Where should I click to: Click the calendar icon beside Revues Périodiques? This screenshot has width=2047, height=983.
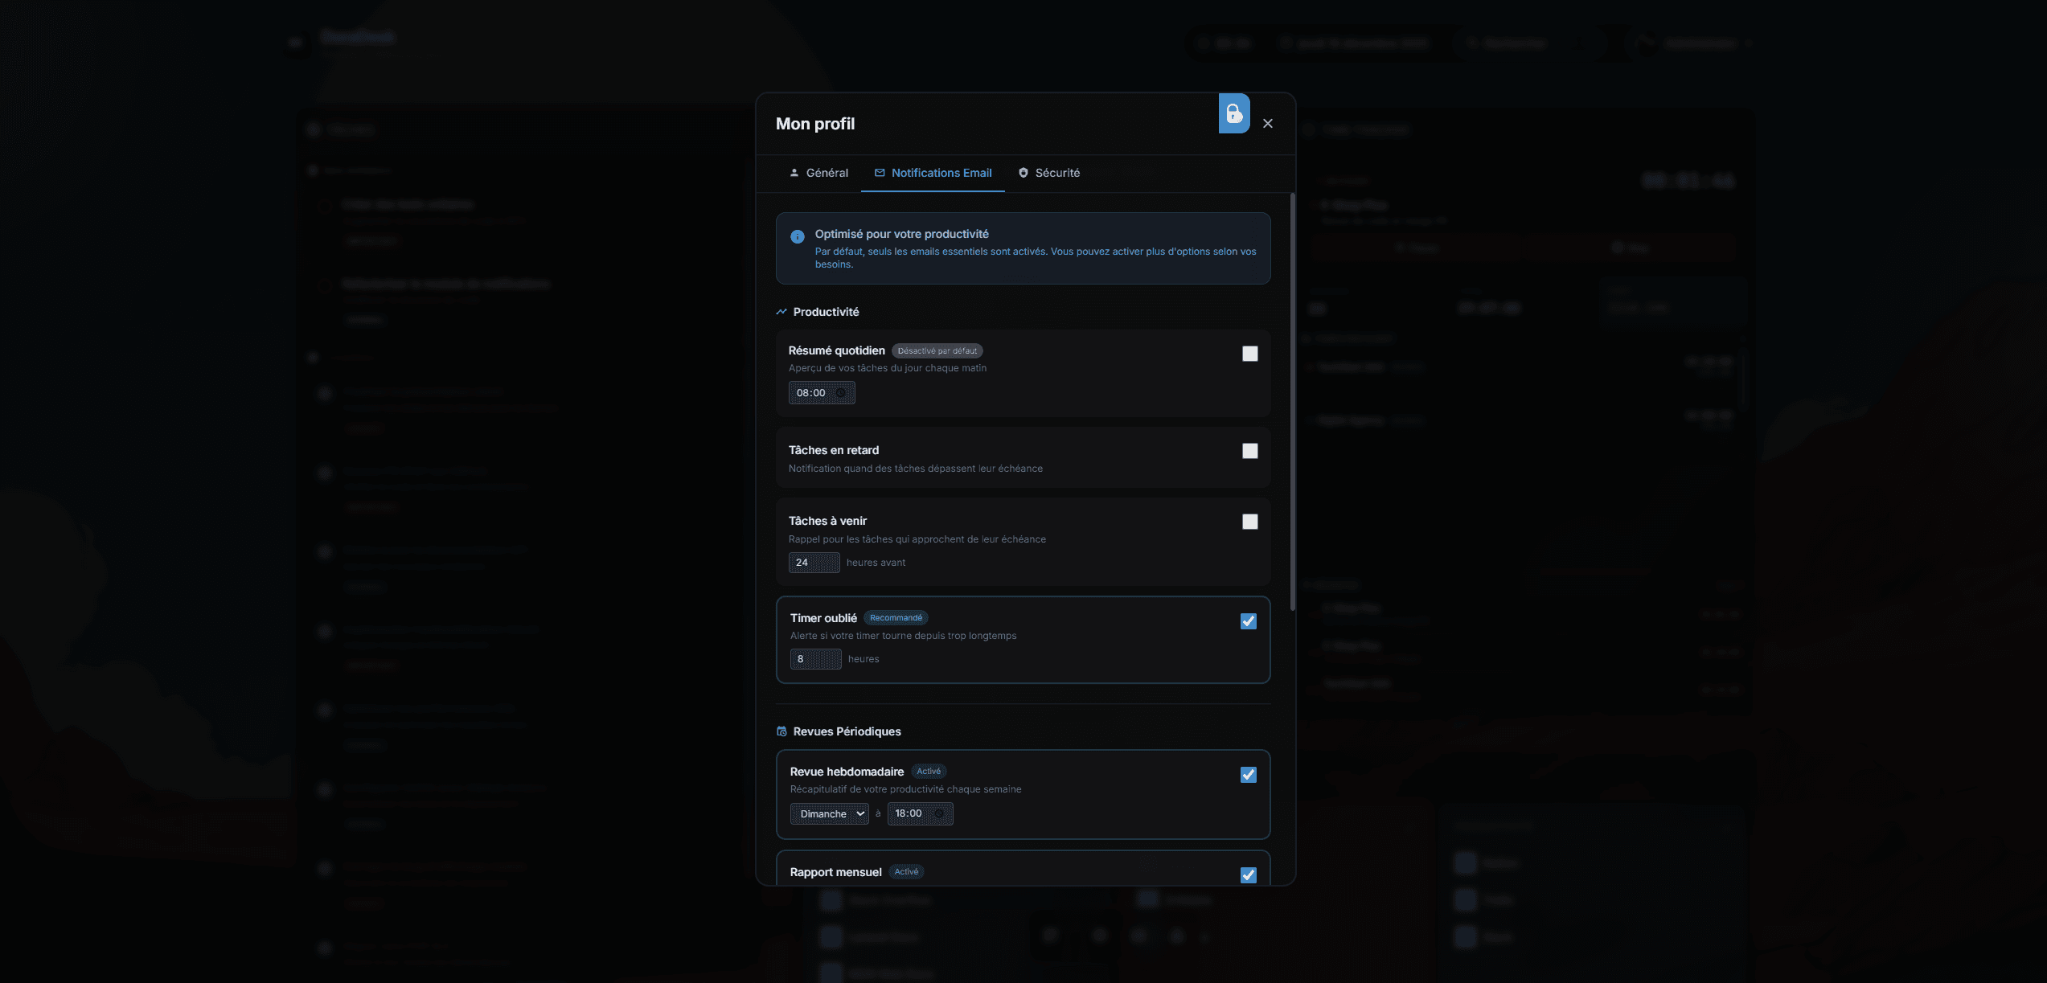pyautogui.click(x=781, y=731)
